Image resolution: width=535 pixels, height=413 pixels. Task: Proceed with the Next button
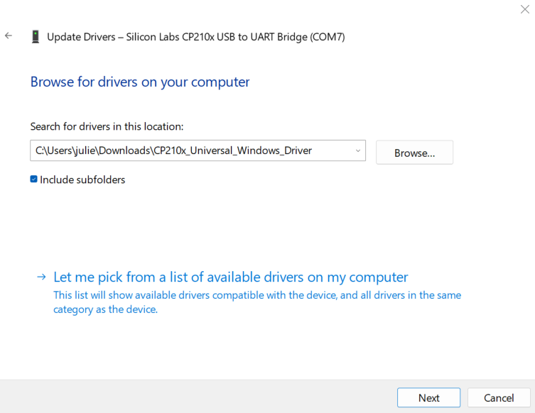click(428, 397)
